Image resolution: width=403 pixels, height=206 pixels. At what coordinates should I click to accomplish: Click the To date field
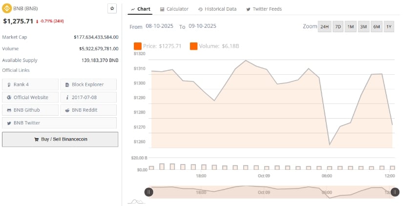tap(202, 26)
